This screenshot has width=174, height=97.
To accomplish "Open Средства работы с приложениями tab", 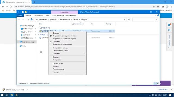I will (64, 15).
